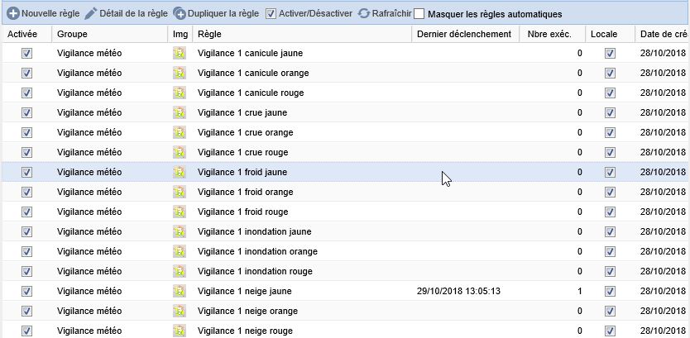Click image icon for crue orange rule

click(x=179, y=132)
